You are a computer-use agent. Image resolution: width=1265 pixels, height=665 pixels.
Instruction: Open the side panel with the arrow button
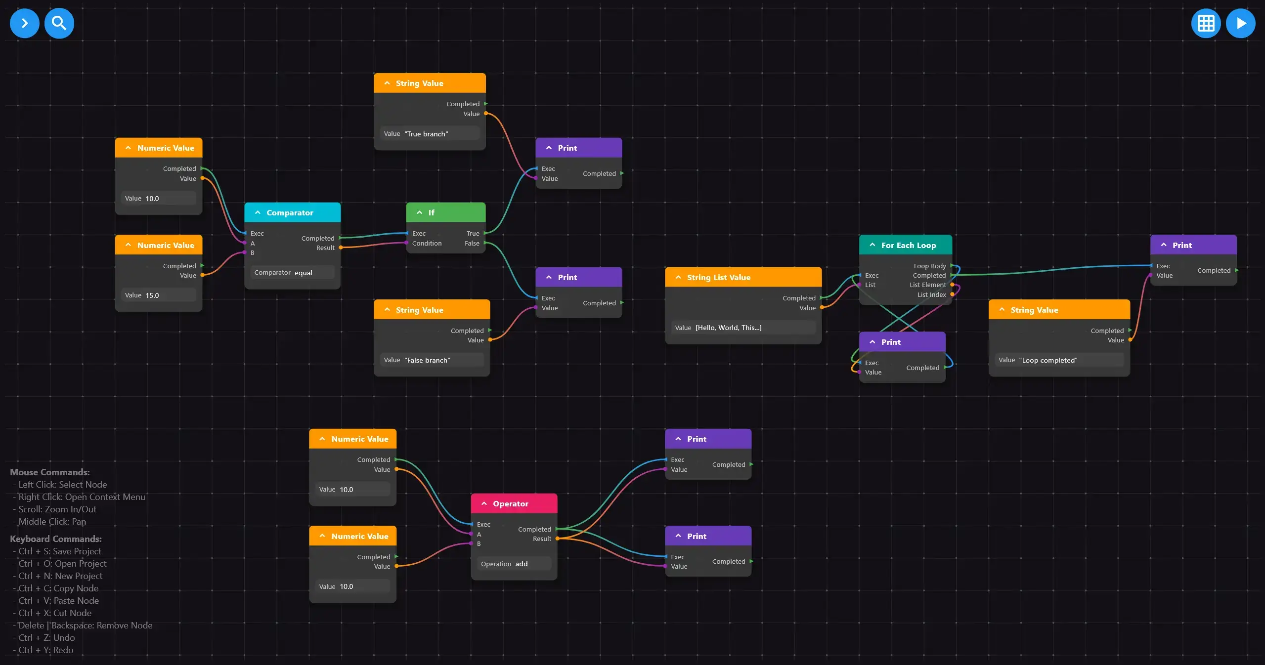click(x=24, y=23)
